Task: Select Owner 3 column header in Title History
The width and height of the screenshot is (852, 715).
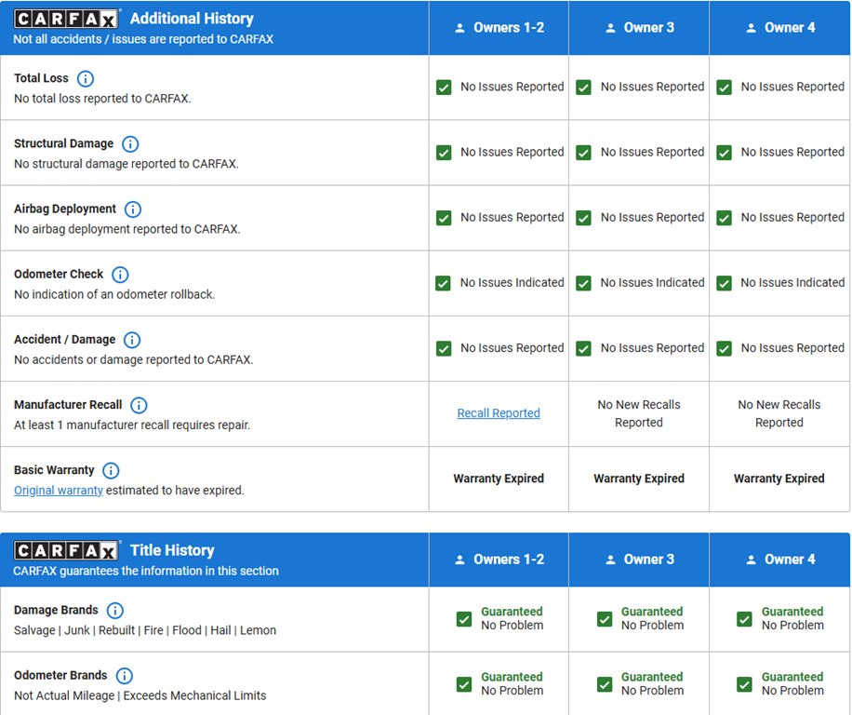Action: [639, 560]
